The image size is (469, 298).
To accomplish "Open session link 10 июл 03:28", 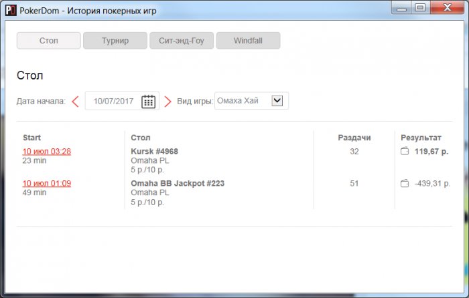I will (47, 152).
